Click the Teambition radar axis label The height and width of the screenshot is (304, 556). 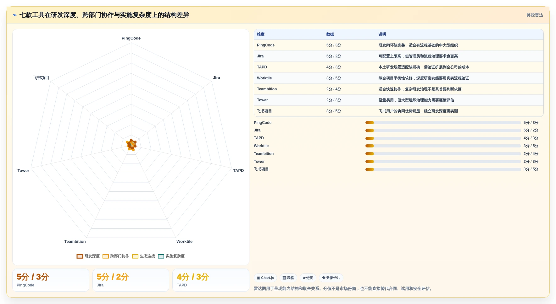(75, 242)
